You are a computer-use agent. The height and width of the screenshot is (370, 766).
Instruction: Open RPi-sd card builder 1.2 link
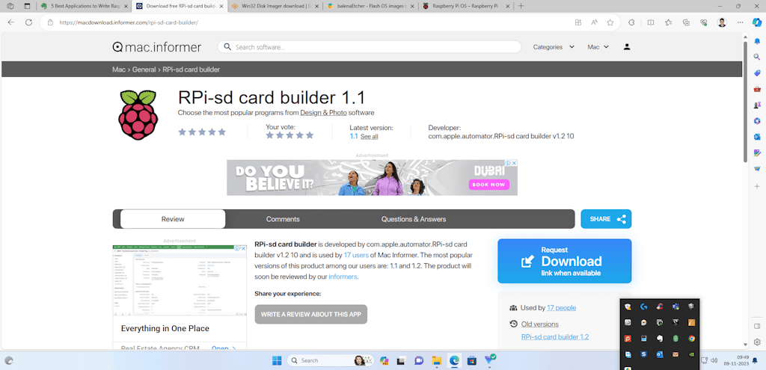tap(555, 337)
